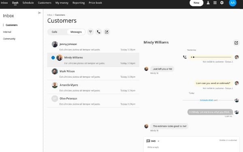Select Community in Inbox sidebar
The width and height of the screenshot is (243, 152).
(9, 39)
